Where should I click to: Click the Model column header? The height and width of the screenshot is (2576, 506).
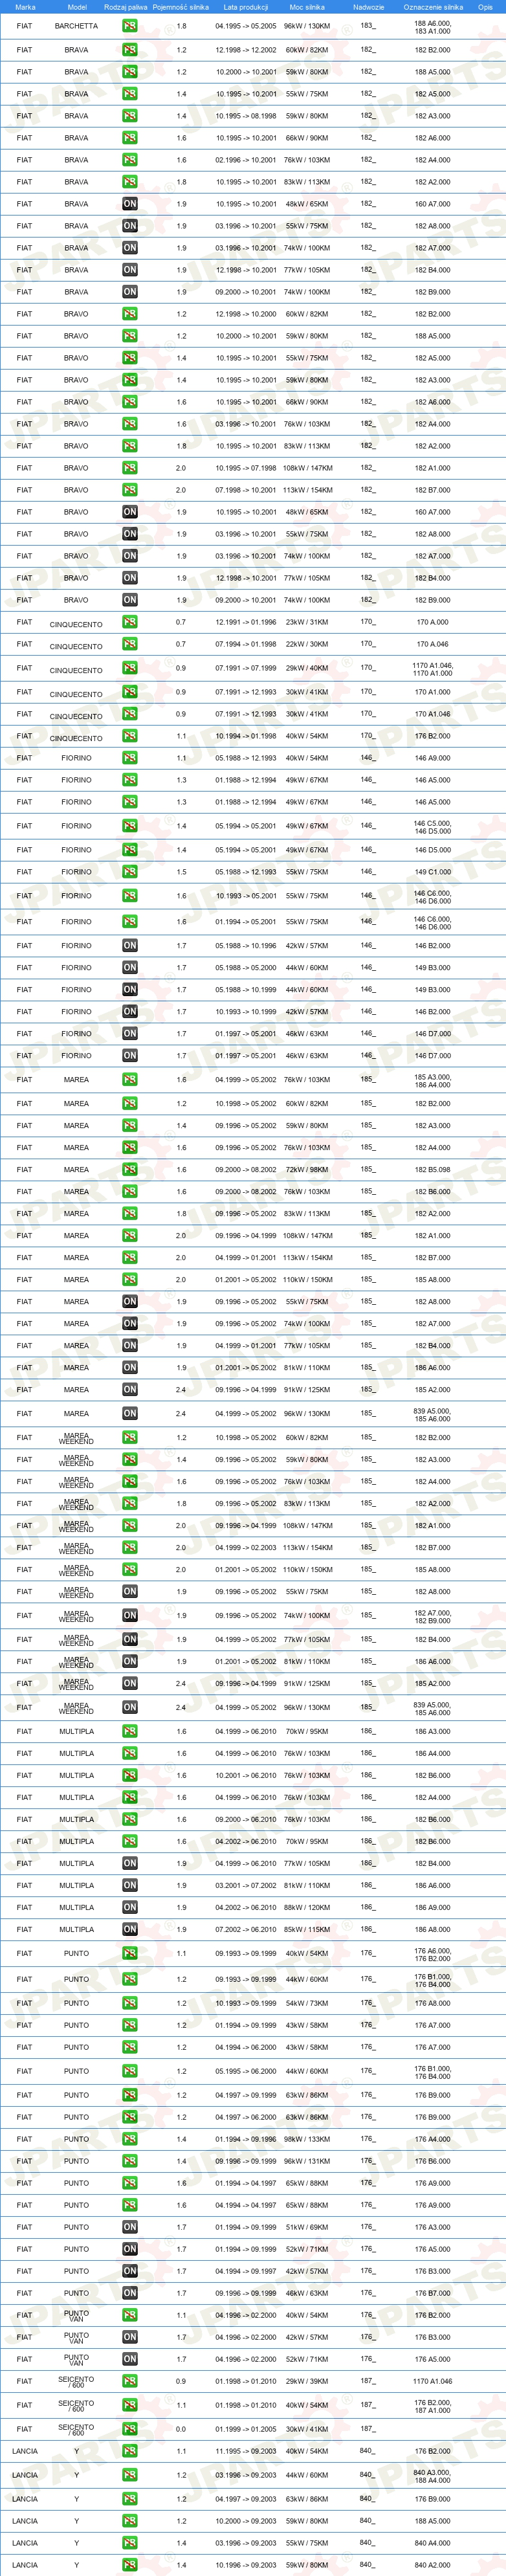coord(77,7)
